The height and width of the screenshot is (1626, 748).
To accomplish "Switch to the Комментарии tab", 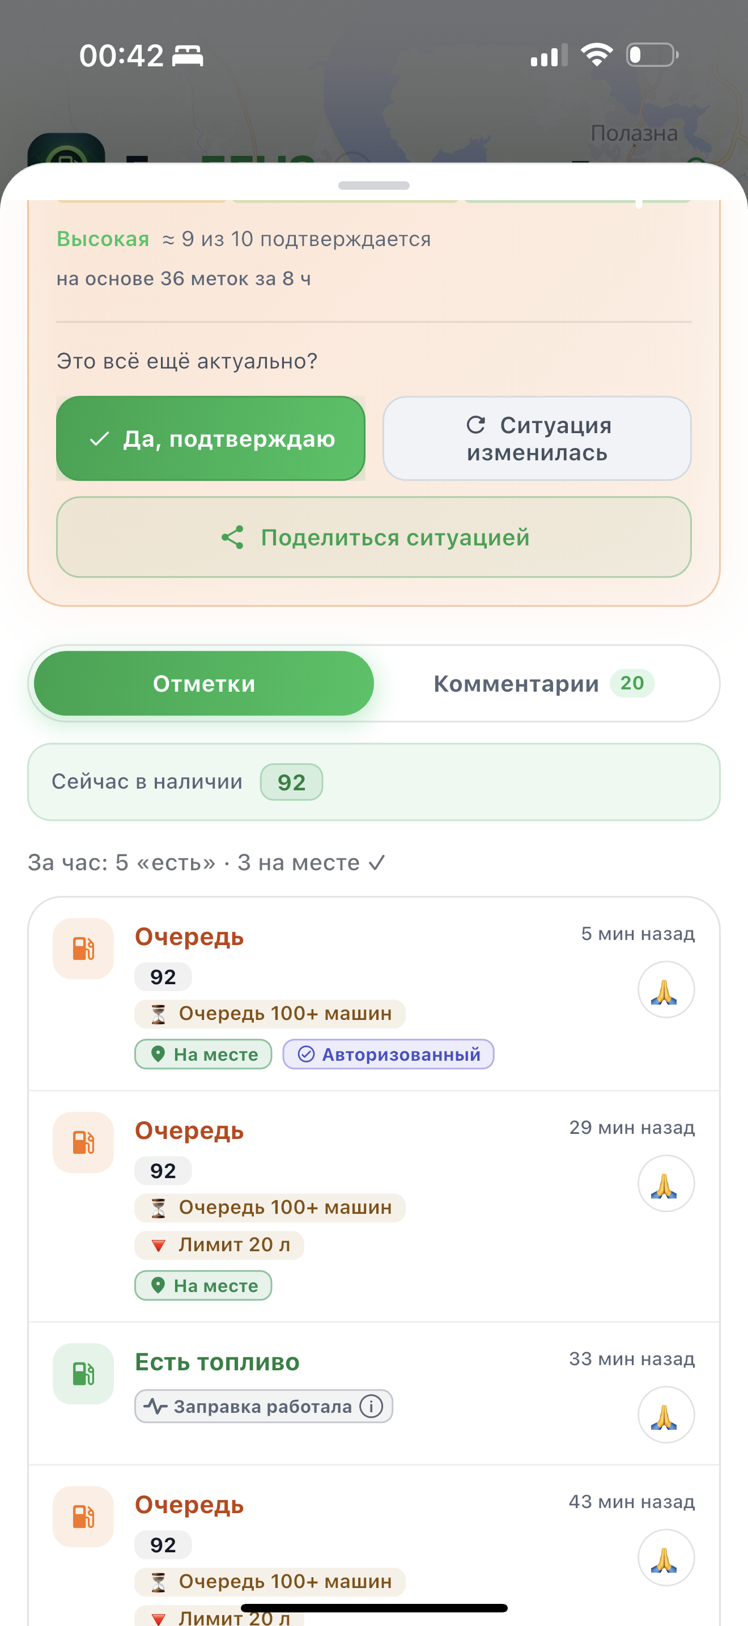I will coord(543,684).
